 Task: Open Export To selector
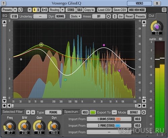pos(114,112)
